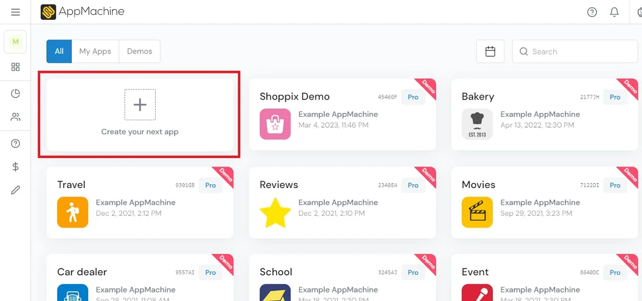Open the dashboard grid icon in the sidebar
This screenshot has height=301, width=642.
coord(16,67)
